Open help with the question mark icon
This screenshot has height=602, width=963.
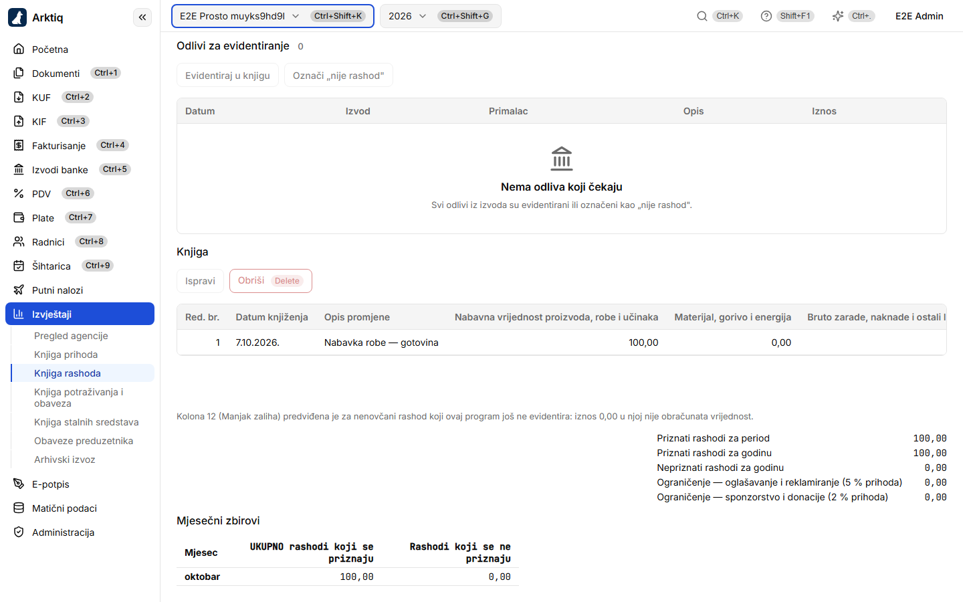point(766,16)
